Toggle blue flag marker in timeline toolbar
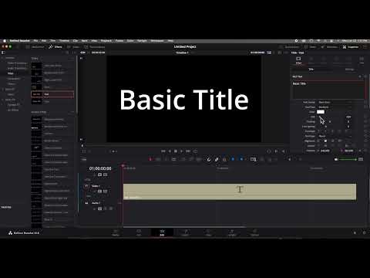Image resolution: width=370 pixels, height=278 pixels. [233, 159]
